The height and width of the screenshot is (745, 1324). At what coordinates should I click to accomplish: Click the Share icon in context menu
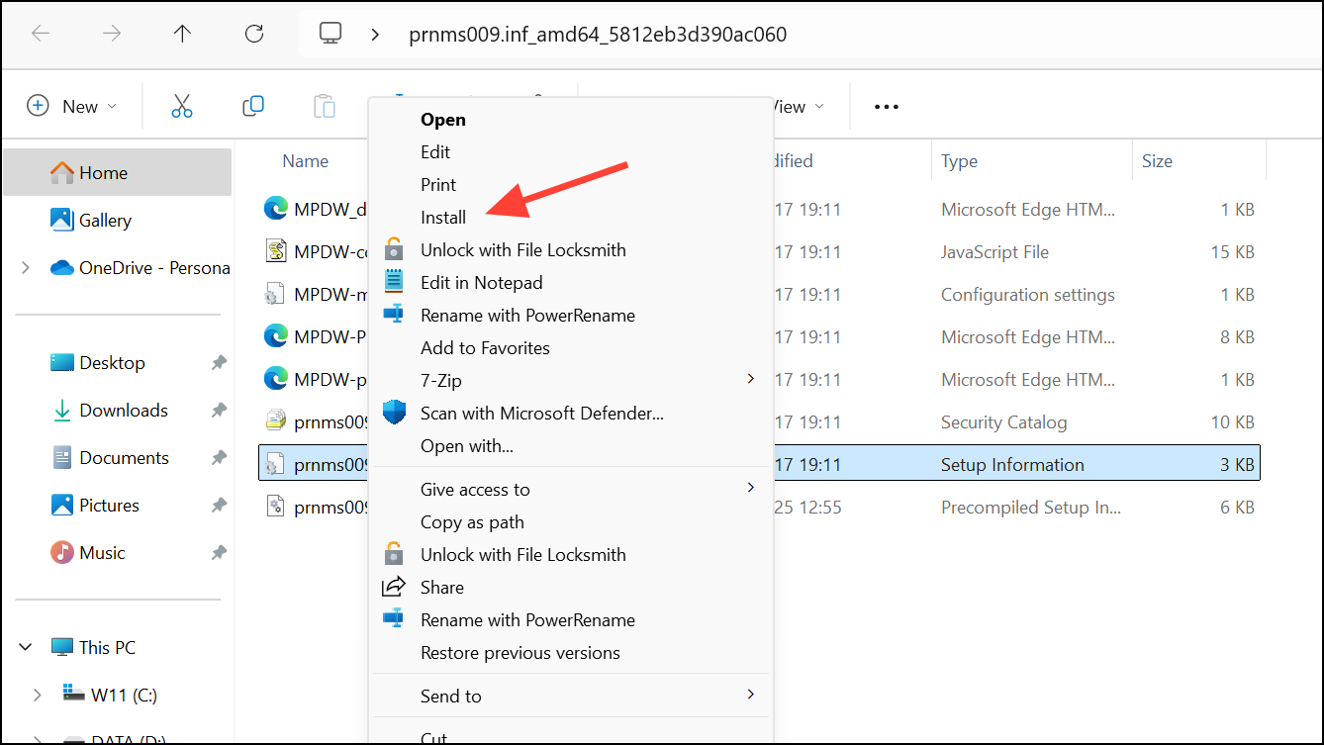click(x=395, y=587)
